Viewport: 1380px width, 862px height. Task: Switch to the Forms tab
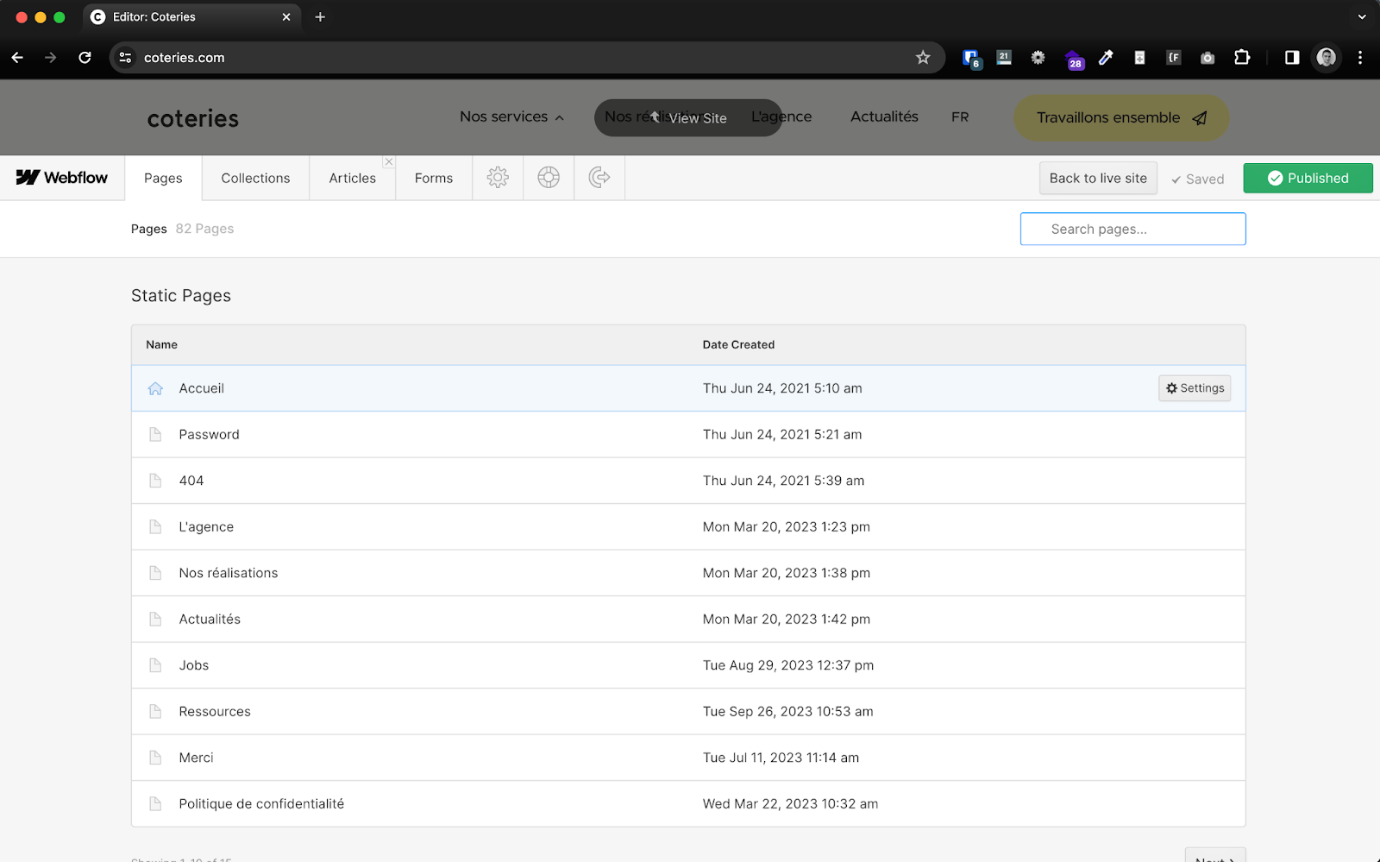[434, 178]
